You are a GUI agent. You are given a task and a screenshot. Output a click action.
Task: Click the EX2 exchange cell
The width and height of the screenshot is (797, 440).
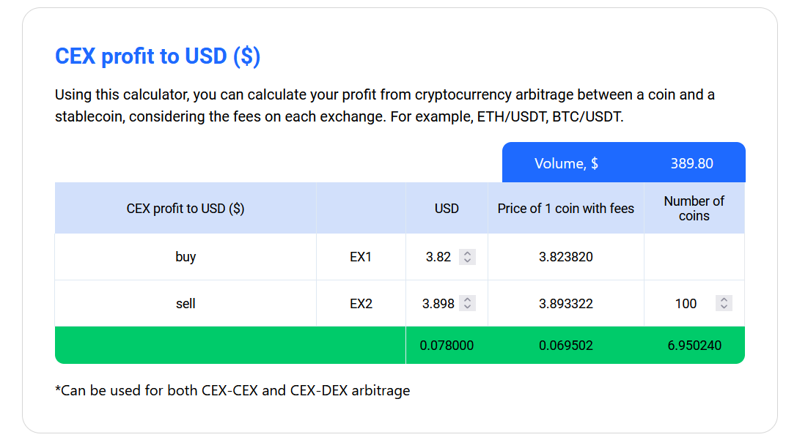click(x=361, y=304)
